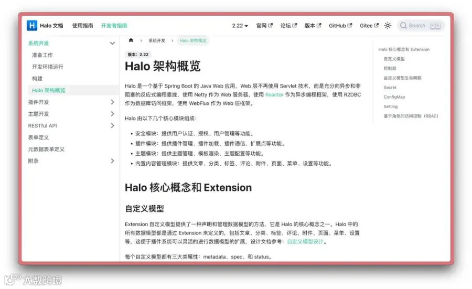Viewport: 472px width, 289px height.
Task: Select 构建 in the sidebar
Action: (37, 79)
